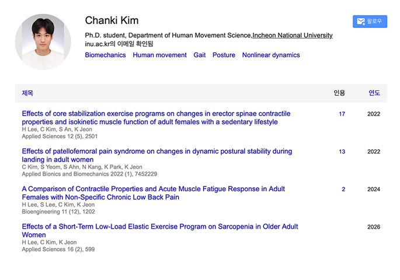The image size is (400, 280).
Task: Select the Human movement interest tag
Action: pyautogui.click(x=159, y=55)
